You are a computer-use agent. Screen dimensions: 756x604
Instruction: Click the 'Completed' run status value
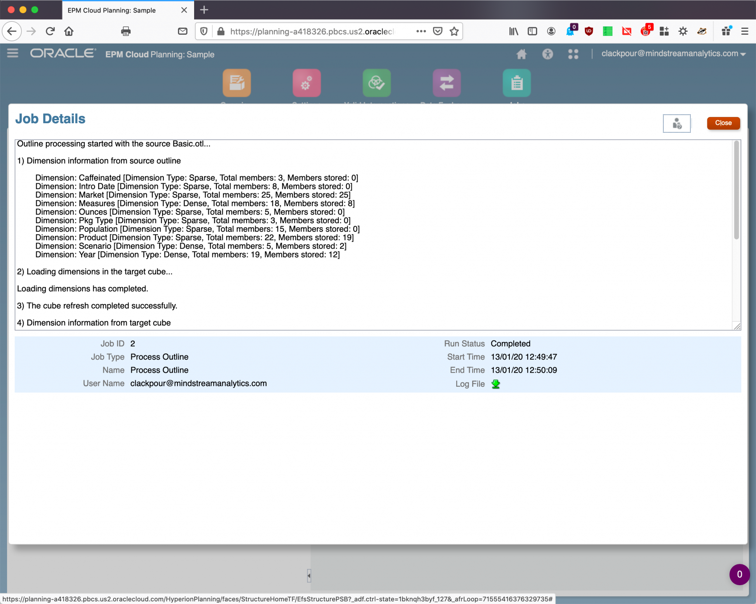pyautogui.click(x=511, y=344)
